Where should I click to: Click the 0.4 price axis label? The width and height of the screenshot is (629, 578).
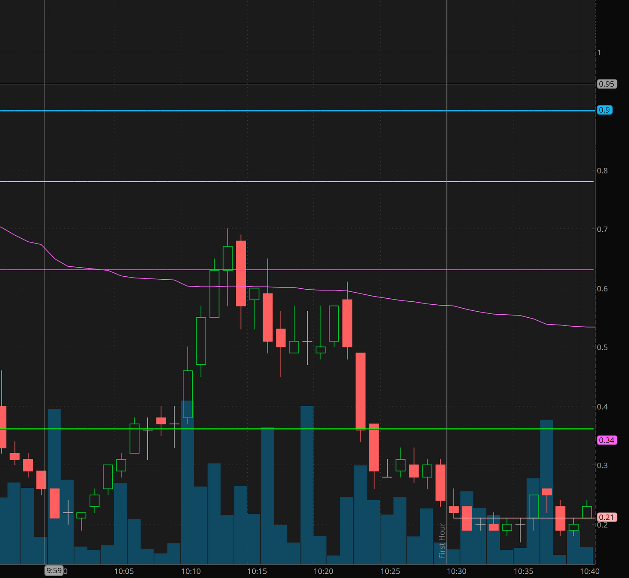coord(602,407)
